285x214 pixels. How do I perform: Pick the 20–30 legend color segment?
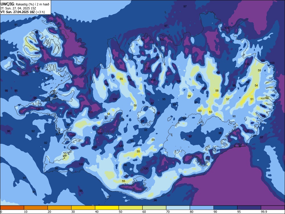tap(60, 208)
